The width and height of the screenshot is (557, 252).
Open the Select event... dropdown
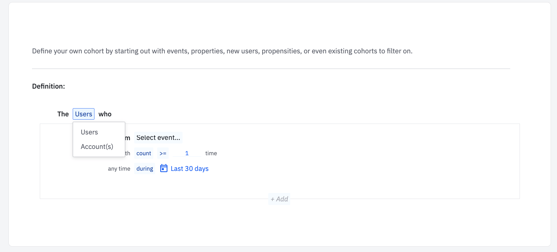pyautogui.click(x=158, y=138)
